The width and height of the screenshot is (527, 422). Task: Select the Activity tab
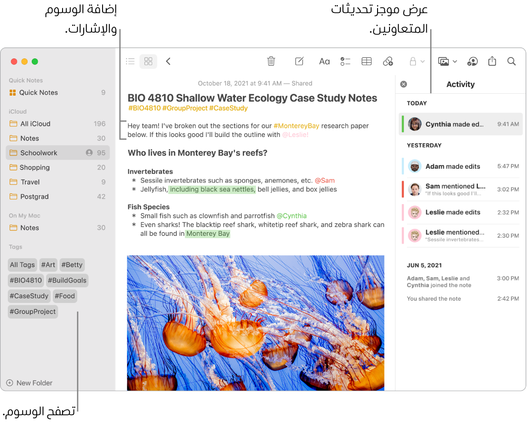pos(460,84)
